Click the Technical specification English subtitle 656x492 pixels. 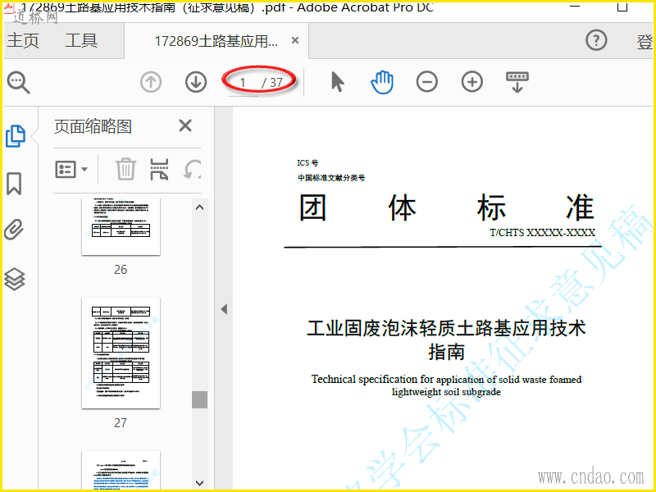pyautogui.click(x=446, y=385)
